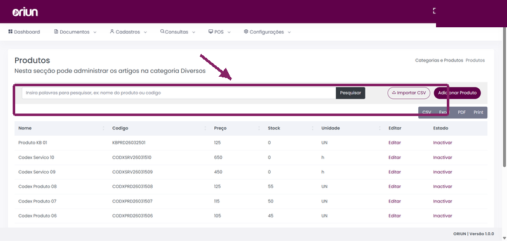The width and height of the screenshot is (507, 241).
Task: Expand the Cadastros dropdown chevron
Action: point(145,32)
